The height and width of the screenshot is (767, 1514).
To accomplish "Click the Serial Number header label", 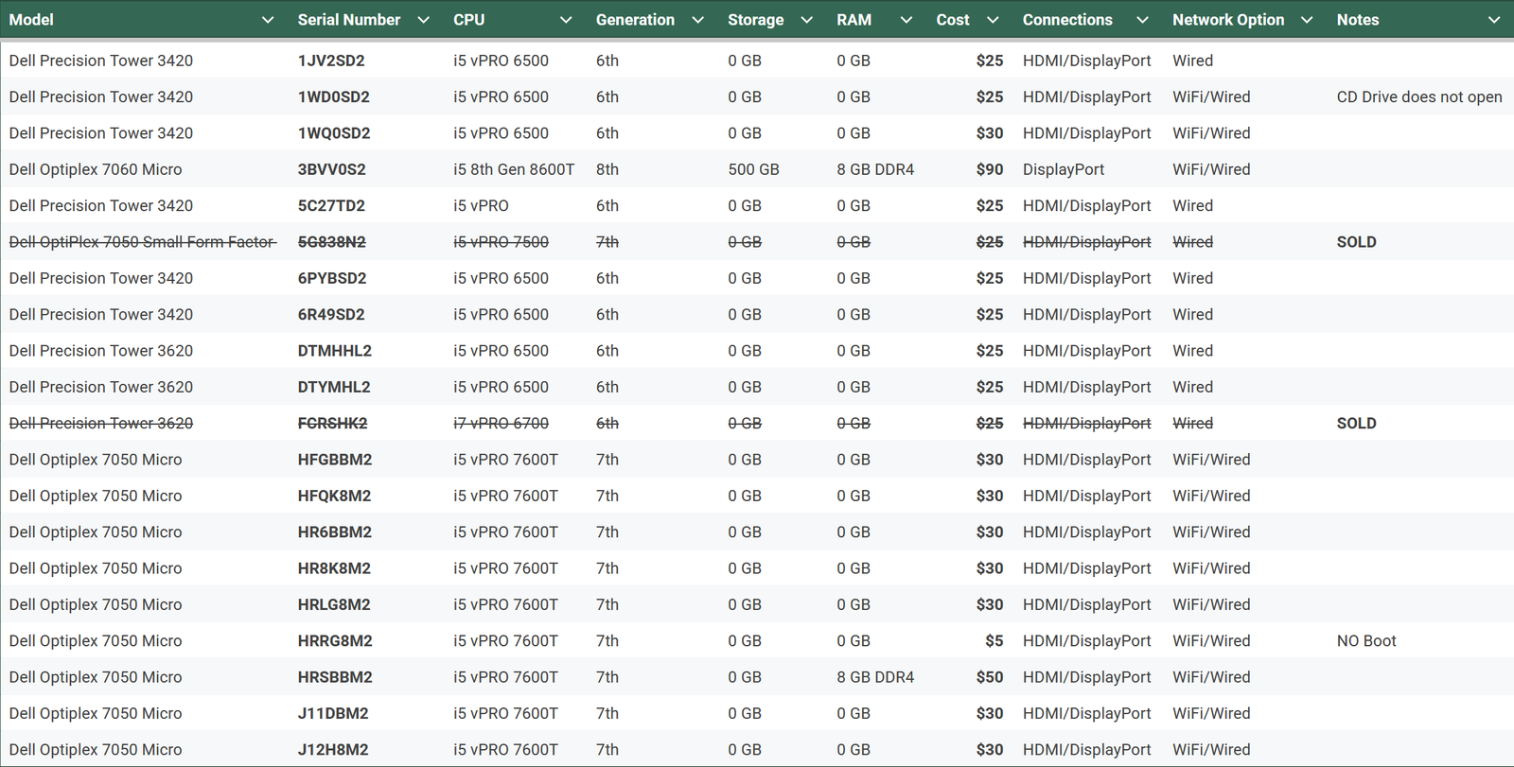I will 349,20.
